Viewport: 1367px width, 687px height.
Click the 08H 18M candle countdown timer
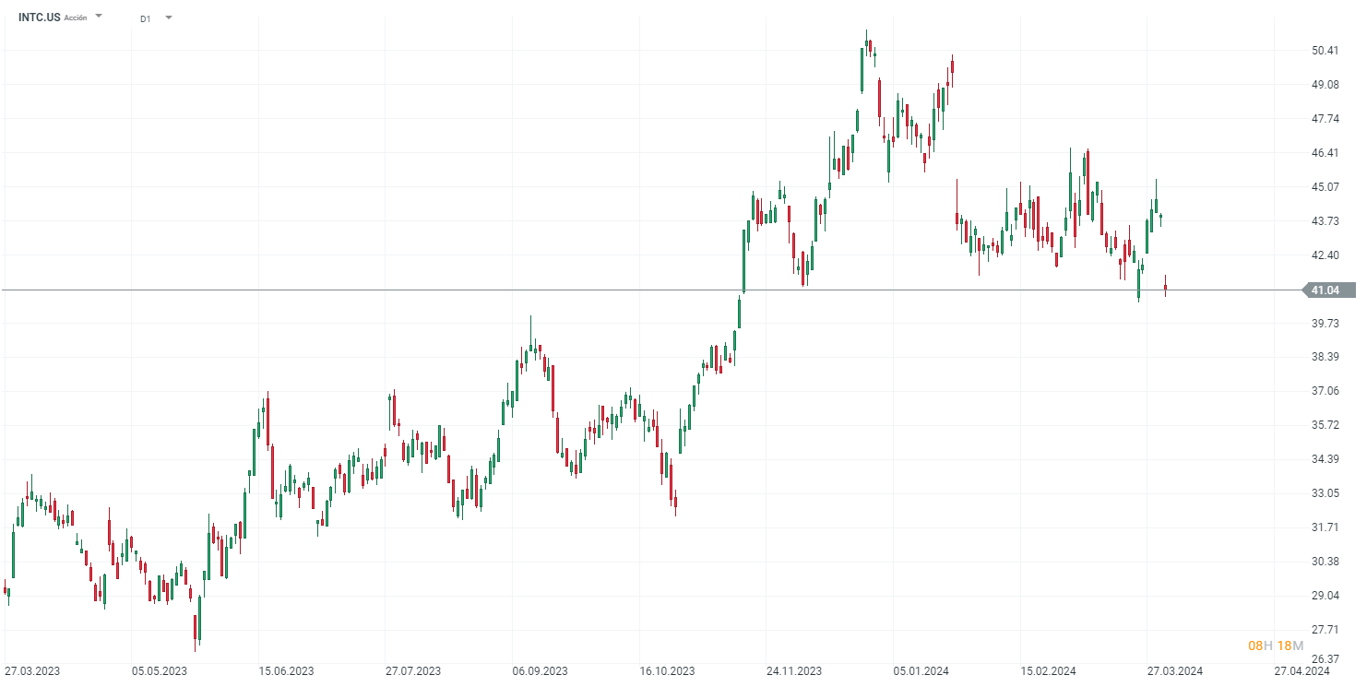click(1276, 646)
